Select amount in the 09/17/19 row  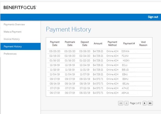coord(98,79)
